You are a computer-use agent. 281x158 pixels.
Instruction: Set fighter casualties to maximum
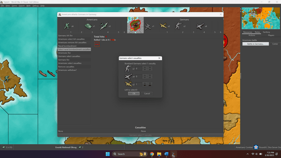150,75
